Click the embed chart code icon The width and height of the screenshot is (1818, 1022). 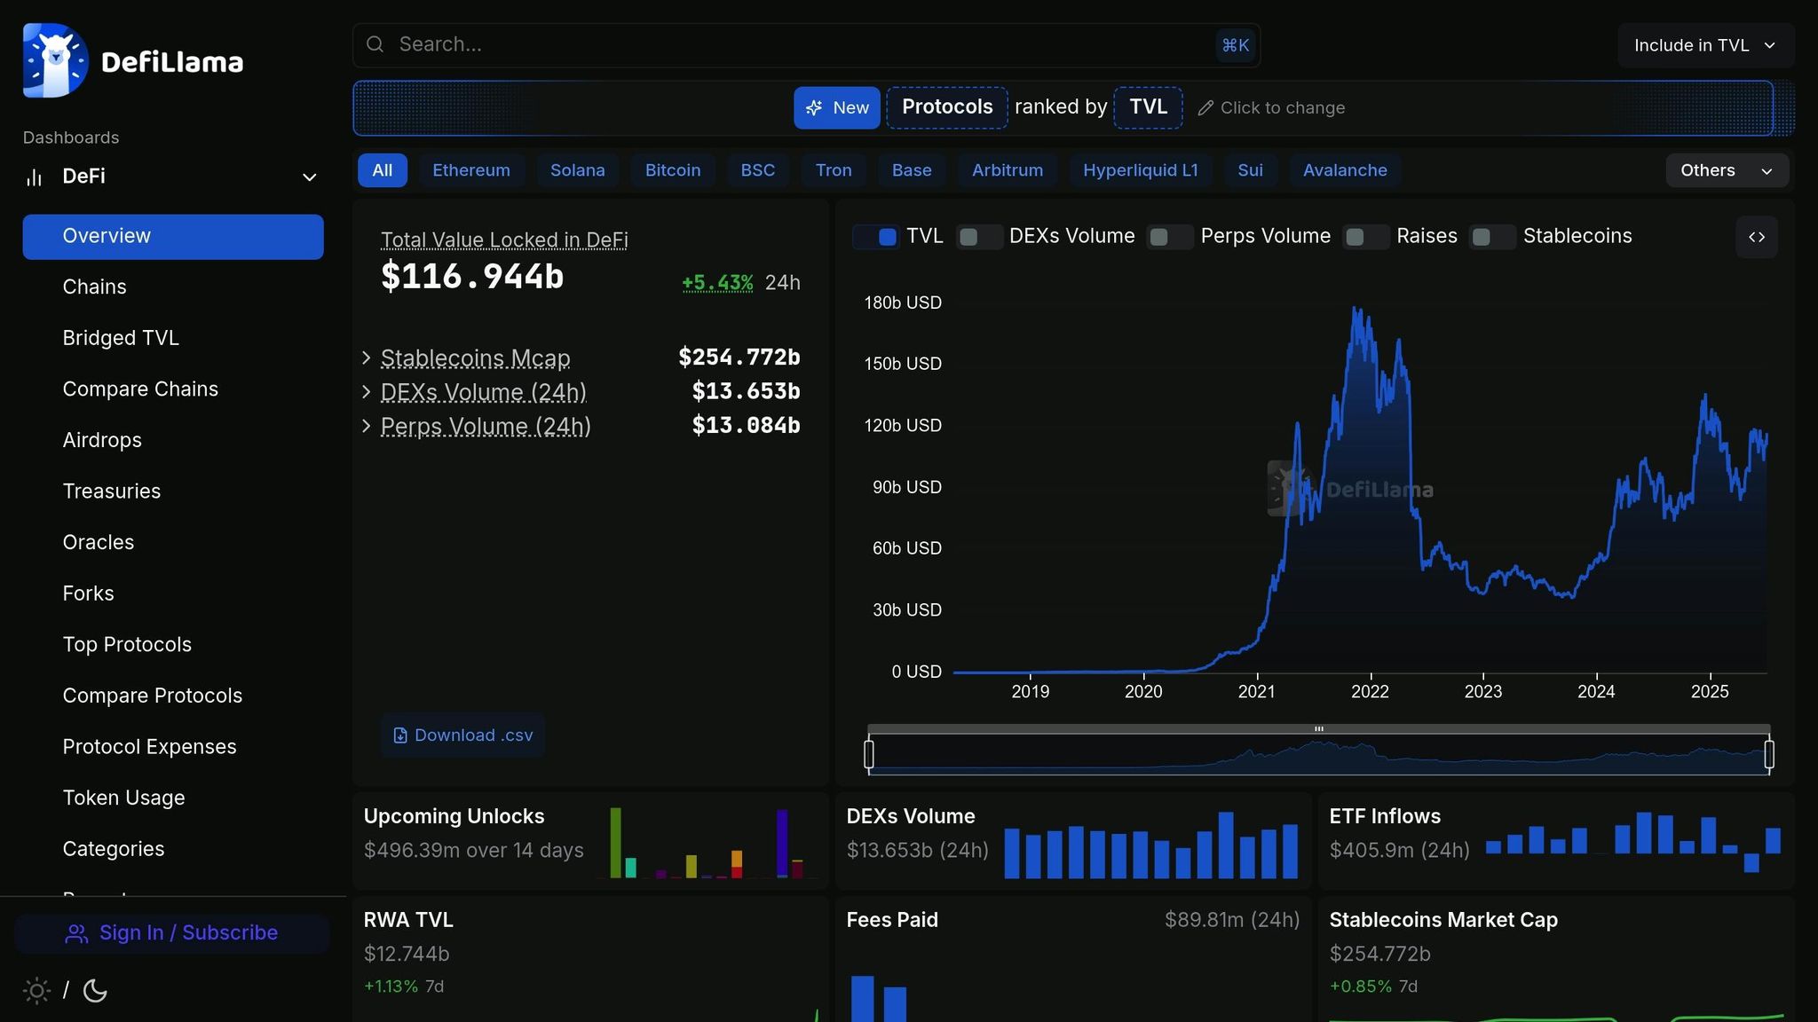coord(1756,237)
